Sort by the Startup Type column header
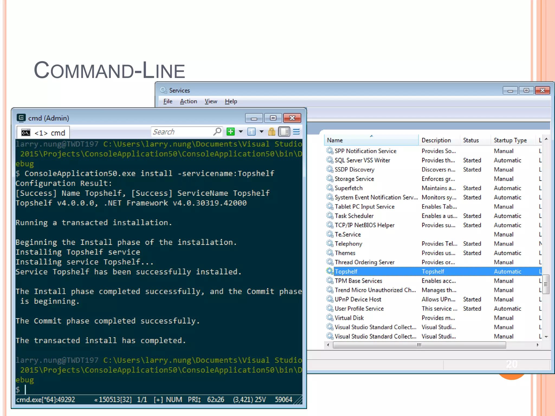This screenshot has height=416, width=555. pyautogui.click(x=513, y=140)
